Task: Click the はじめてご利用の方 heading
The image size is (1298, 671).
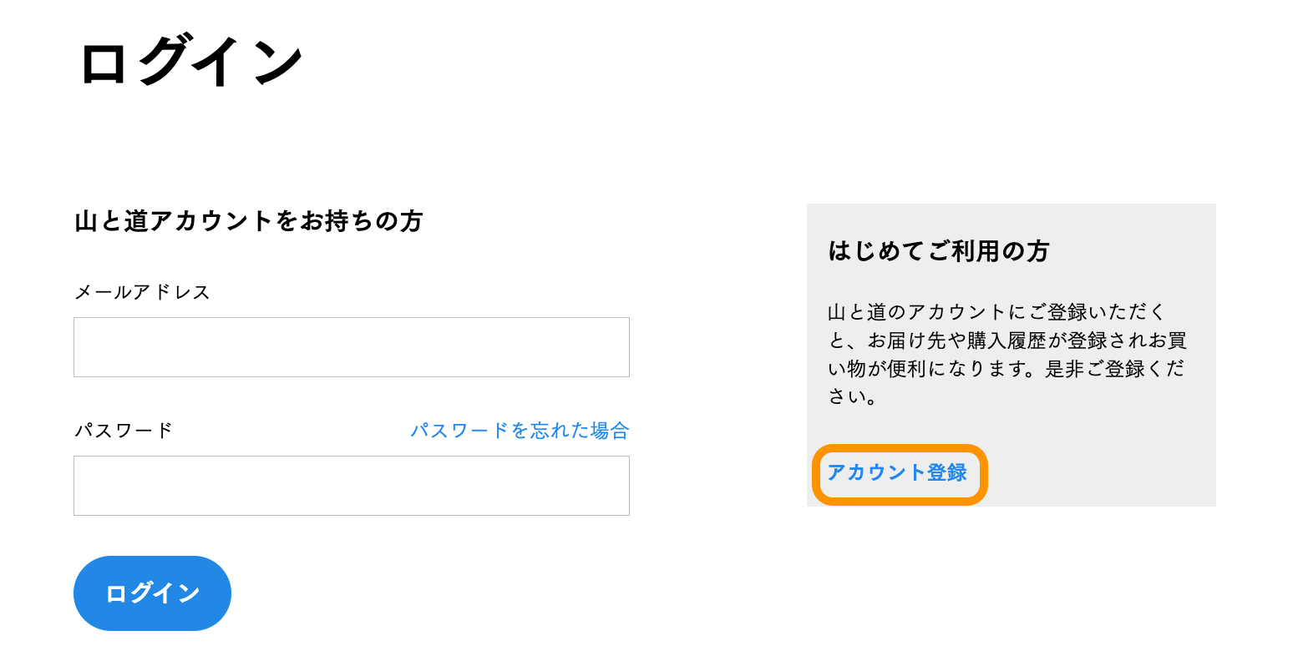Action: [939, 251]
